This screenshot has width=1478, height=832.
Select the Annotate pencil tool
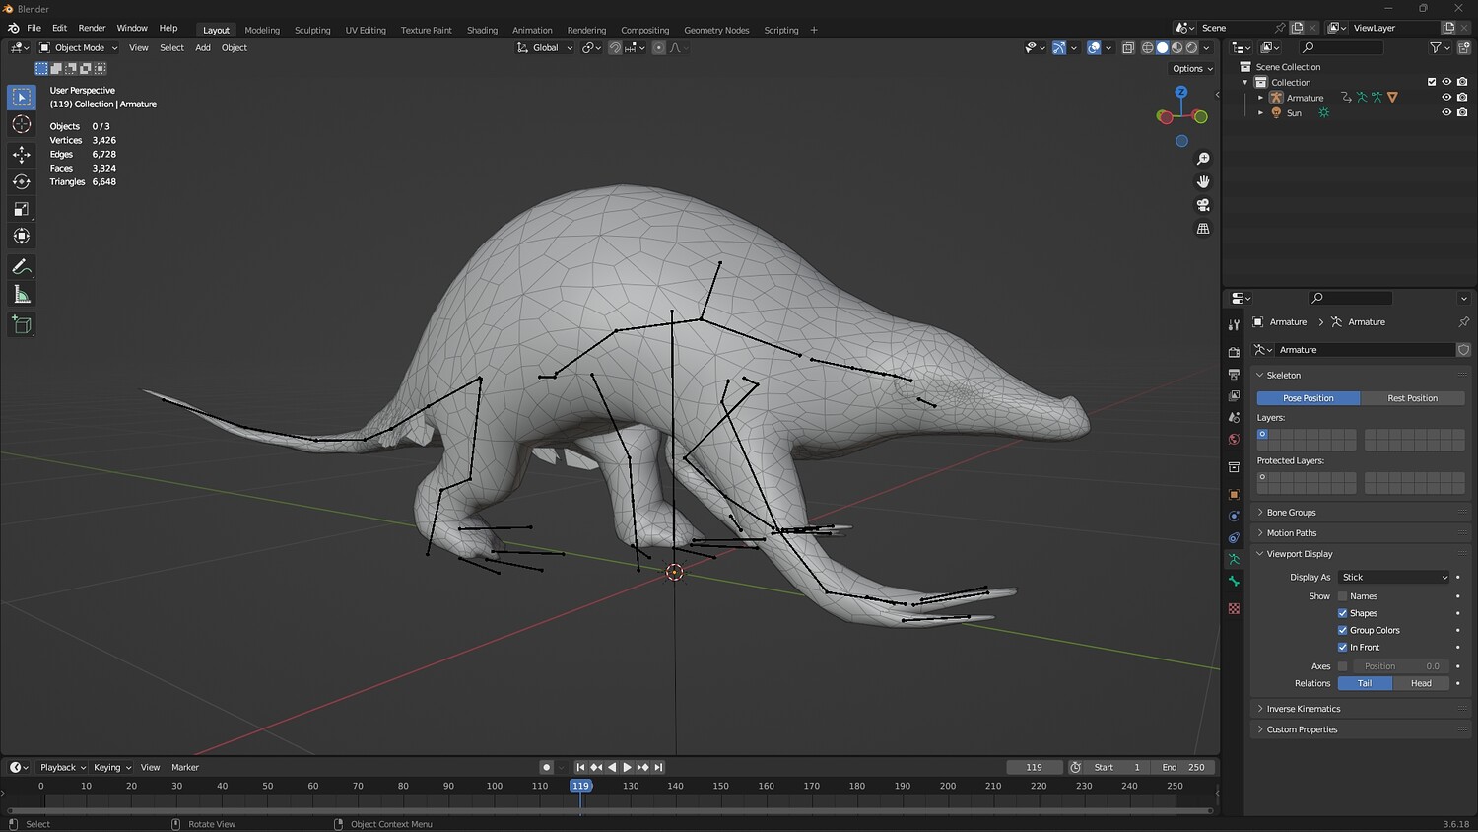click(x=21, y=267)
